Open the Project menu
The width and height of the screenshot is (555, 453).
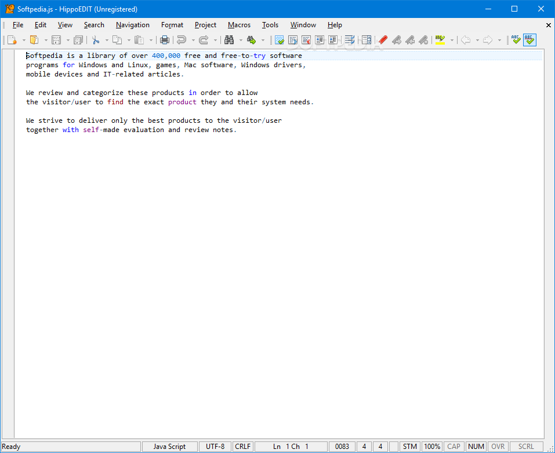click(x=205, y=25)
